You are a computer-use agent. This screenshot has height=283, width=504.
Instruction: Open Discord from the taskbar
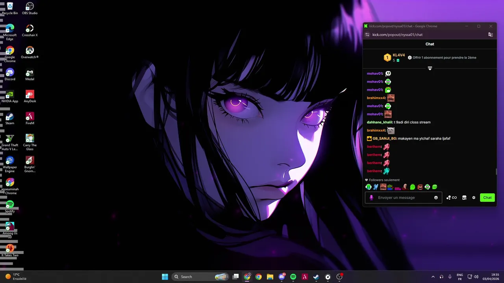tap(282, 277)
